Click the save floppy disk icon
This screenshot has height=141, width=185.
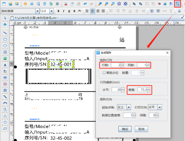point(17,4)
